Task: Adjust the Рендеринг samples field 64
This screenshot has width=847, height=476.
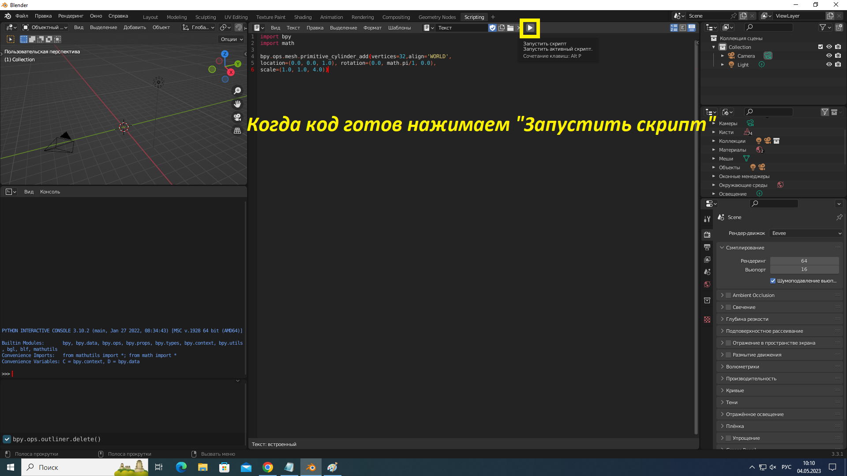Action: [804, 261]
